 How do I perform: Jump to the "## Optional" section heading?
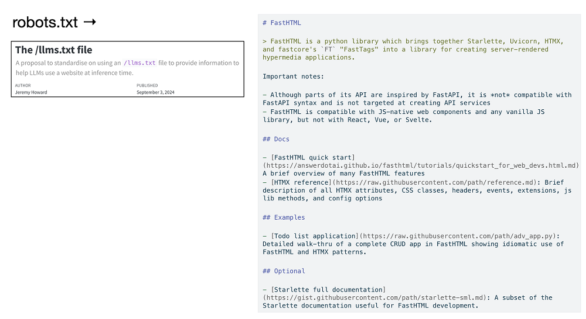tap(284, 271)
